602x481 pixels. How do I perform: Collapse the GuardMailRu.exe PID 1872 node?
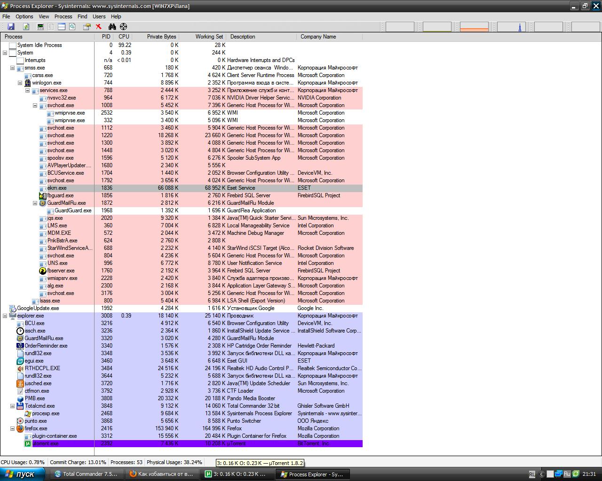35,203
